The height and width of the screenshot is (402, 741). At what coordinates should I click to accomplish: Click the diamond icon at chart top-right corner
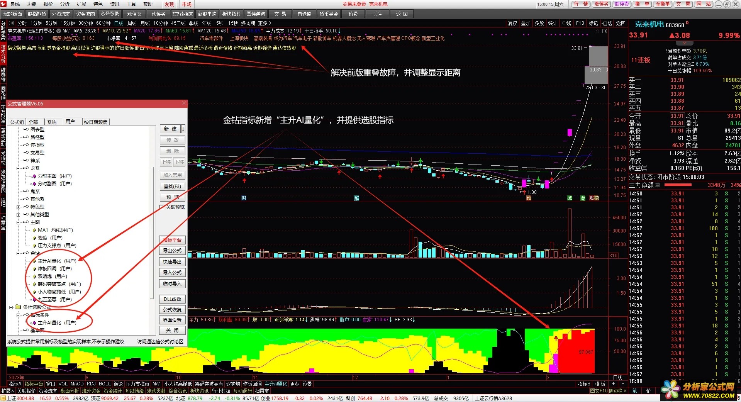[x=598, y=31]
